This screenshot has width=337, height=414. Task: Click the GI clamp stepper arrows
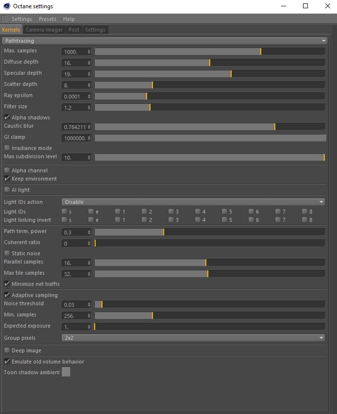(x=89, y=138)
